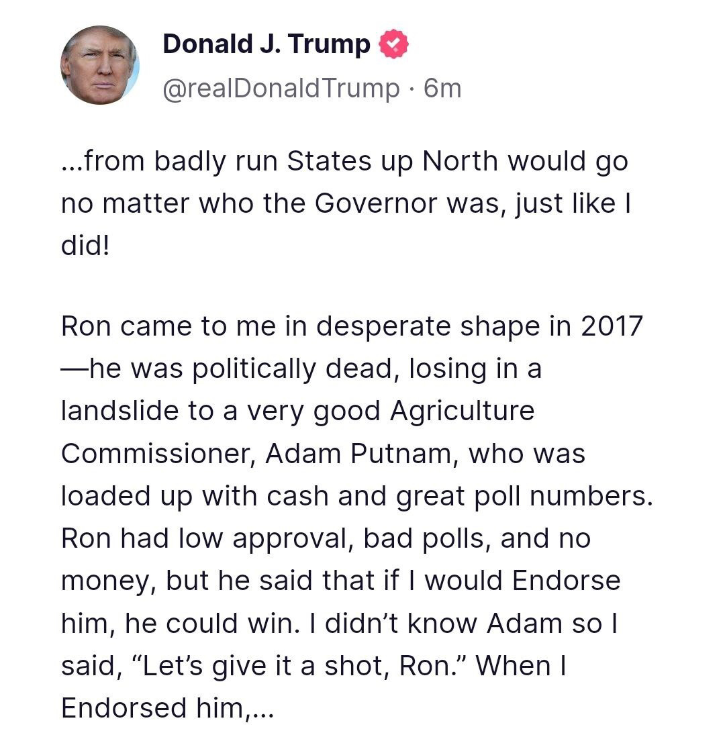Click the word 'did!' ending first paragraph
Screen dimensions: 725x733
[85, 246]
